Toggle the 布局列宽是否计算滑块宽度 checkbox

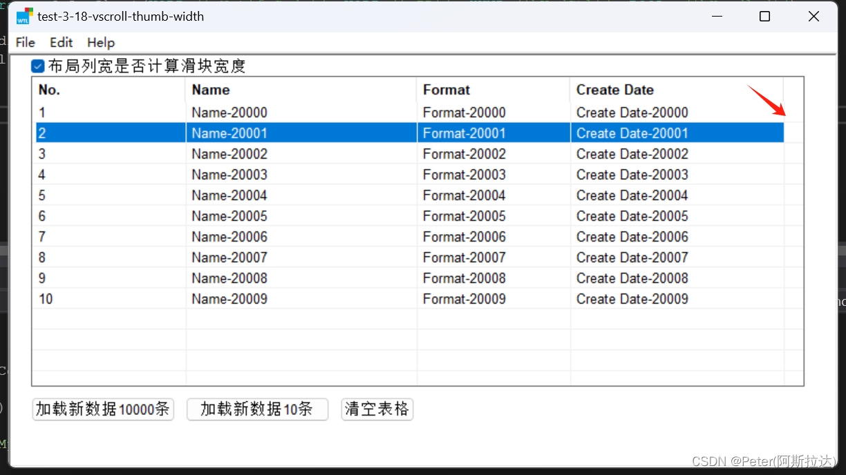point(38,66)
